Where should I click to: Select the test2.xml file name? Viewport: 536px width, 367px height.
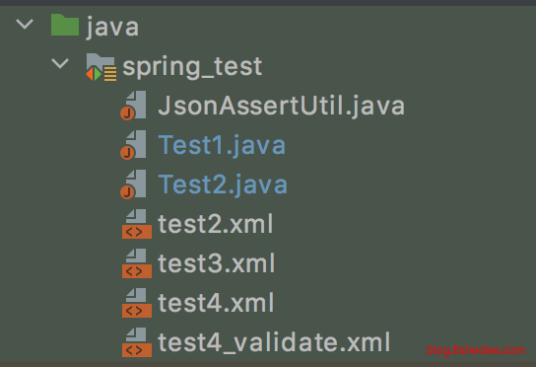click(216, 224)
